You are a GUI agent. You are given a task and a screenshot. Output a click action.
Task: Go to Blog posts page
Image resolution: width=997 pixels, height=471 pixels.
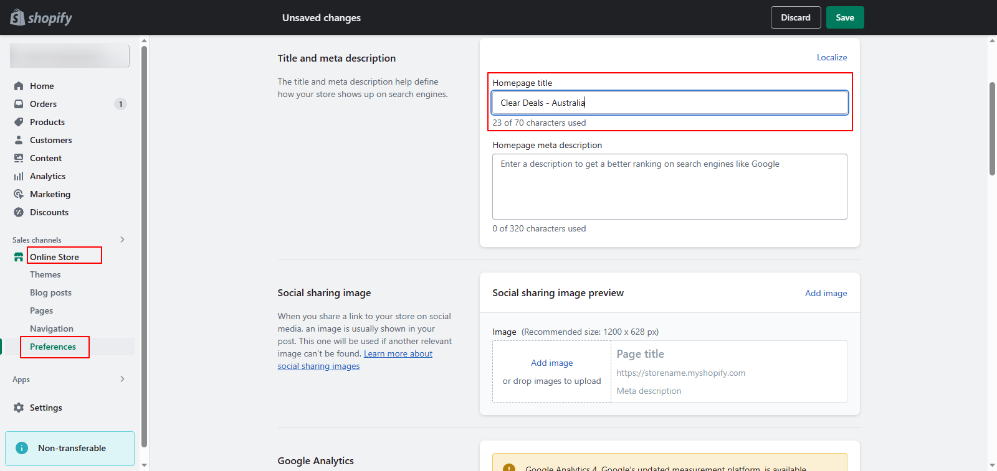click(50, 292)
